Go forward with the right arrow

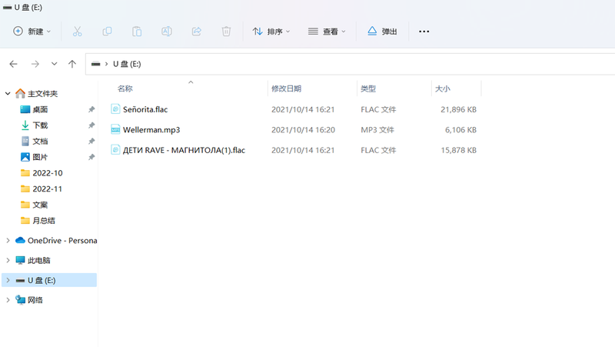coord(35,64)
